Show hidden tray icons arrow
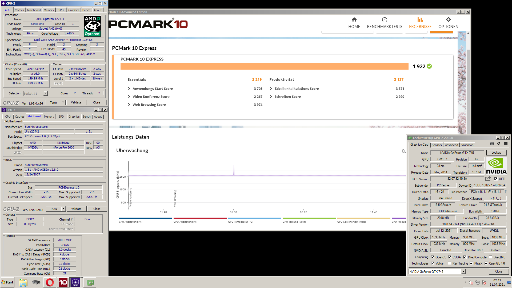 465,282
